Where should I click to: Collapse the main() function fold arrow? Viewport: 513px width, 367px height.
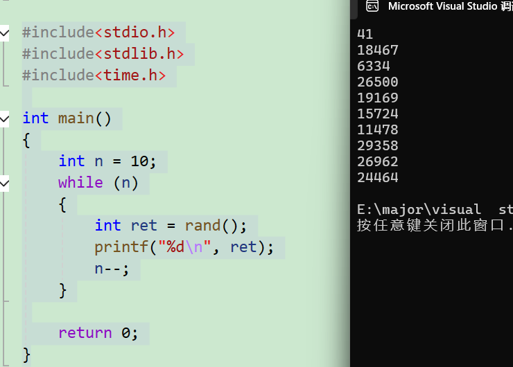tap(4, 118)
